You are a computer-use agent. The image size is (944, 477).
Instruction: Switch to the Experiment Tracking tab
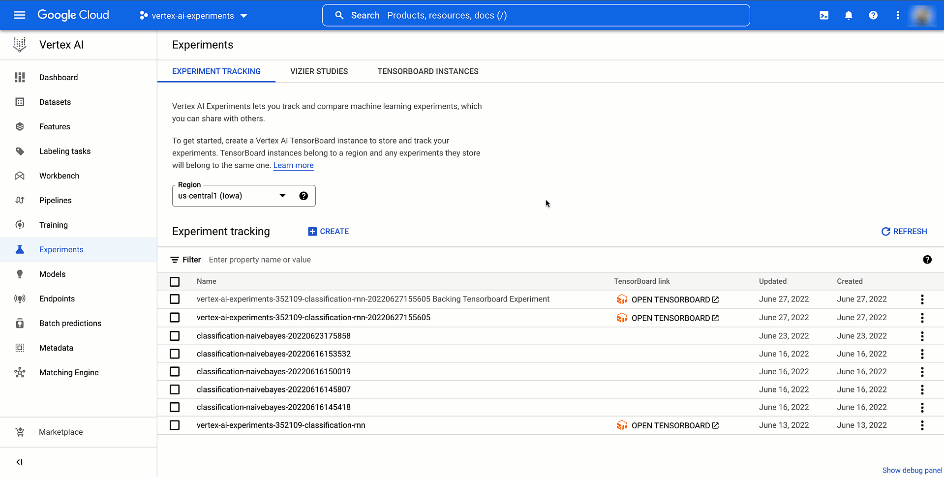tap(216, 71)
